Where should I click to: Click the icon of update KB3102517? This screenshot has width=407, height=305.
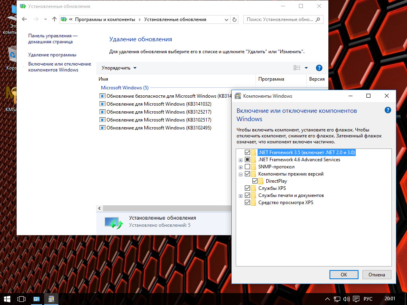(x=103, y=120)
